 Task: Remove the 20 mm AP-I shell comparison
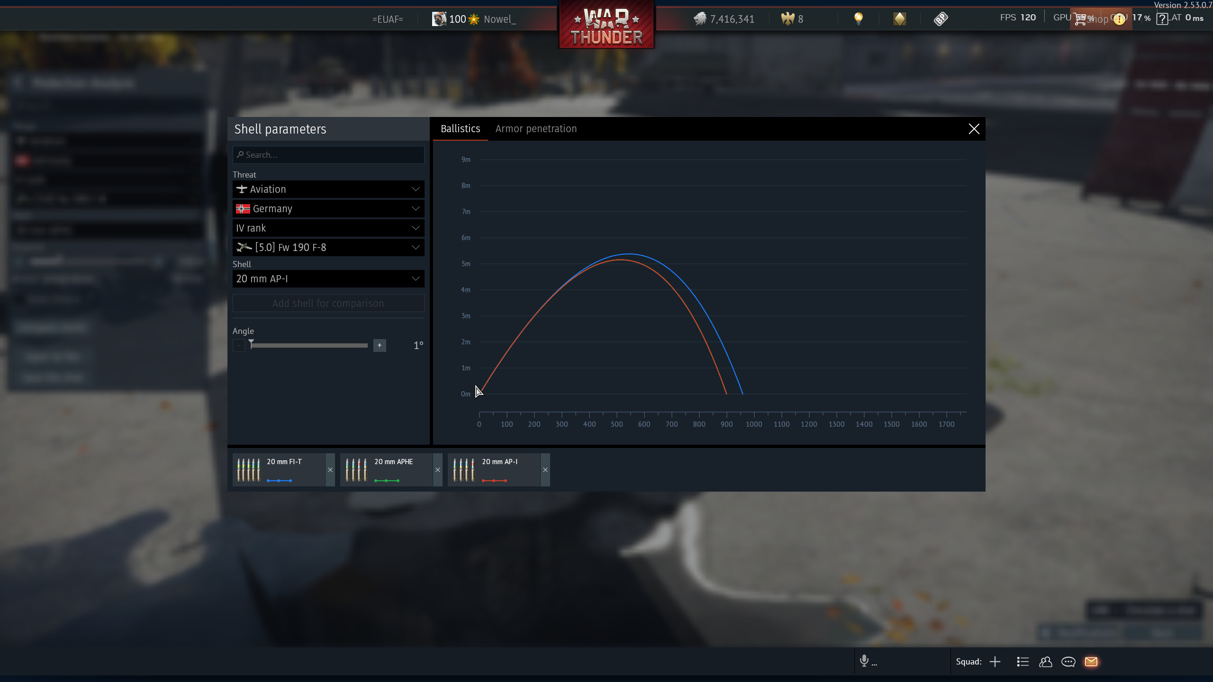[x=545, y=470]
